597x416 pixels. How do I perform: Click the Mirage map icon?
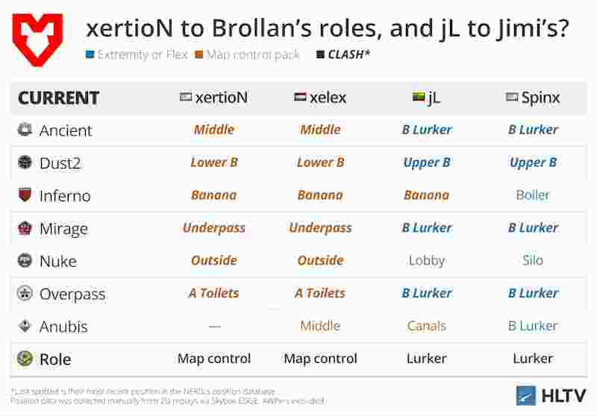tap(25, 228)
